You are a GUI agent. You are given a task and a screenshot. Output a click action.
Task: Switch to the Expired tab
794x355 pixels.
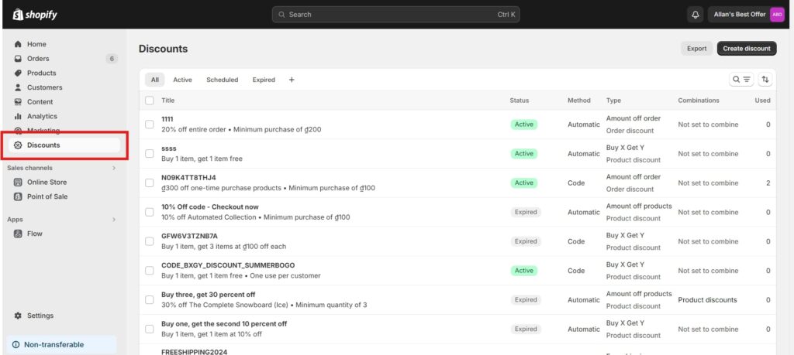[264, 80]
